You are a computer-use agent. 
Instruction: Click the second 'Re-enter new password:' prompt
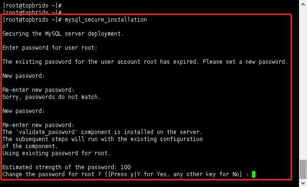[38, 125]
